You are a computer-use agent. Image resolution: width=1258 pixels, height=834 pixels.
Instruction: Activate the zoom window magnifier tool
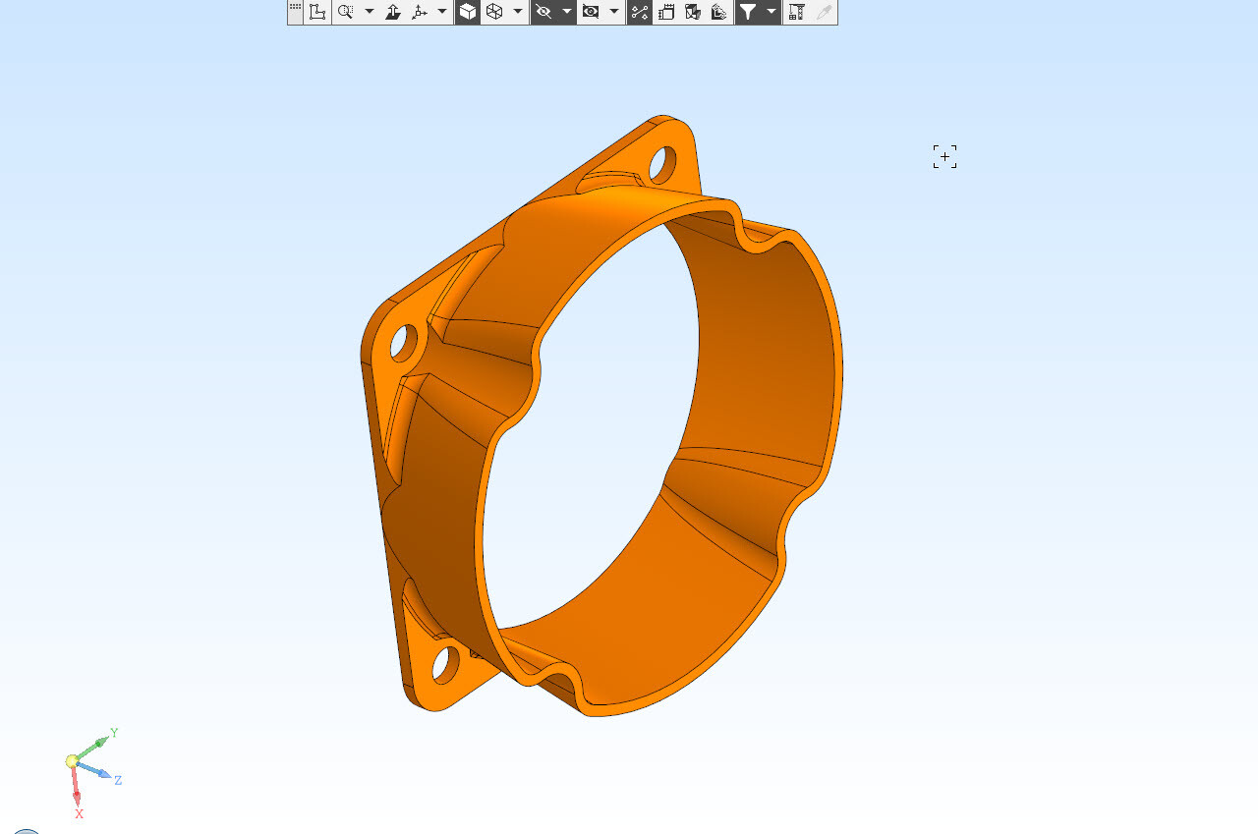pos(346,12)
